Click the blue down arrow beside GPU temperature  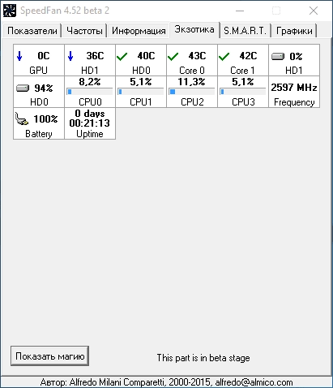tap(19, 56)
